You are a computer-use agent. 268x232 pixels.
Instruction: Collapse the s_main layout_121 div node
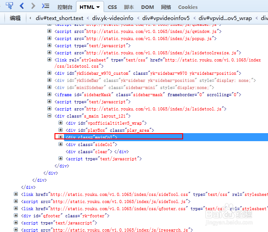pos(50,116)
